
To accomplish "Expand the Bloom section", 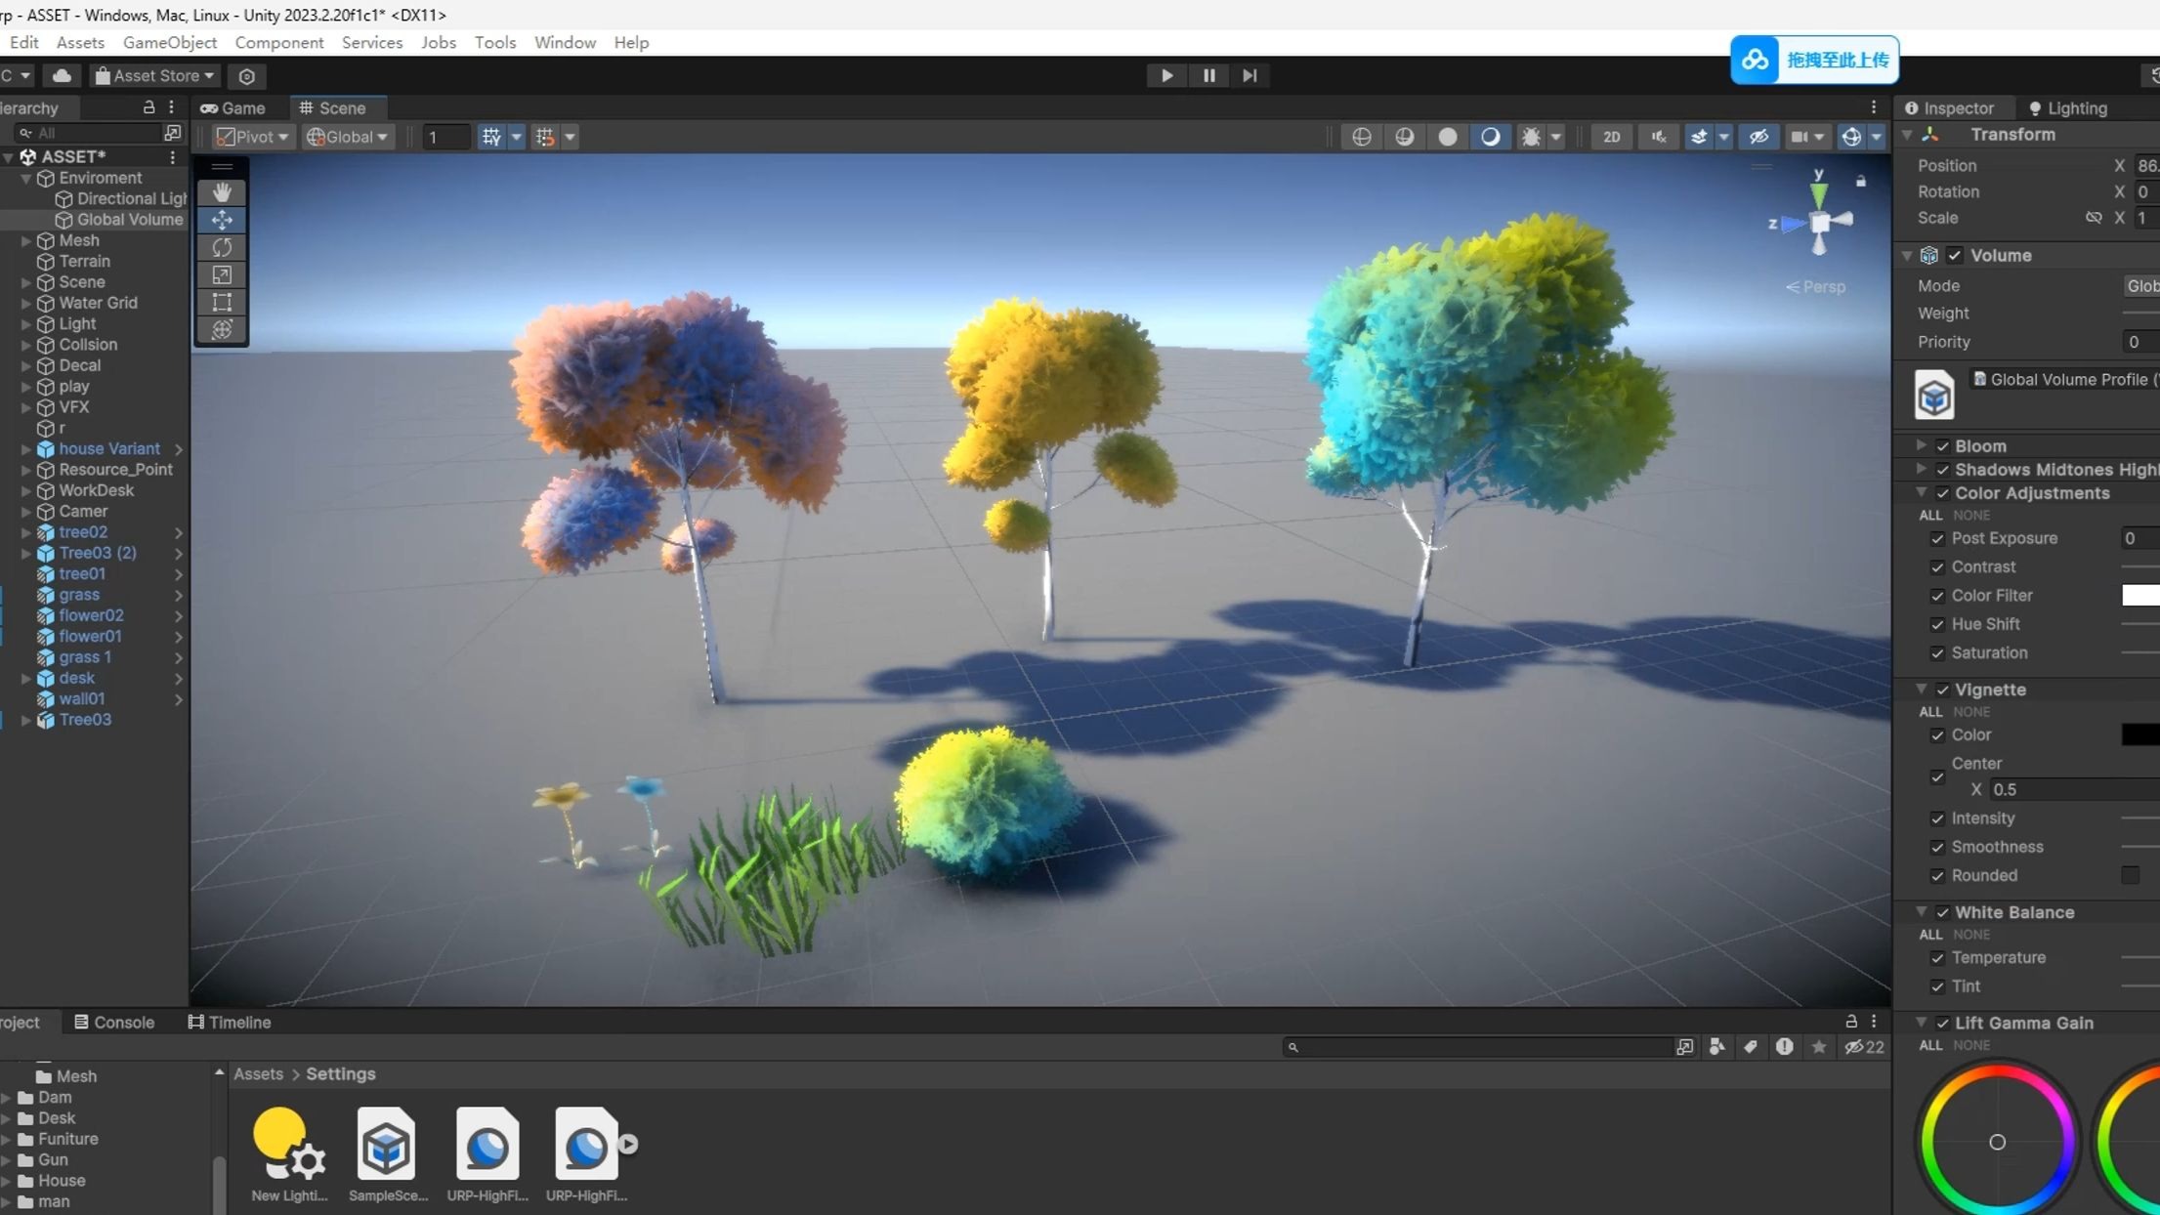I will click(x=1921, y=445).
